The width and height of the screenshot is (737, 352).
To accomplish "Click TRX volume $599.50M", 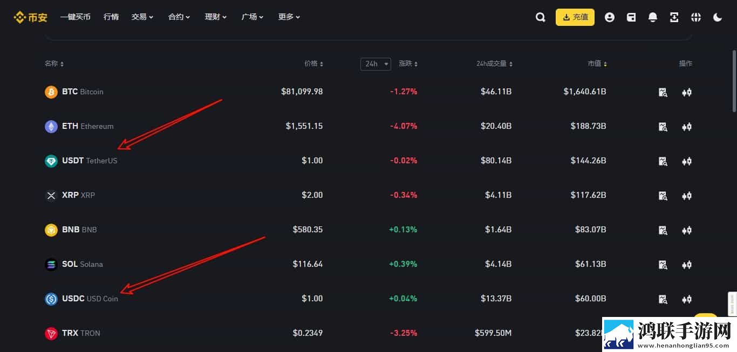I will pos(493,333).
